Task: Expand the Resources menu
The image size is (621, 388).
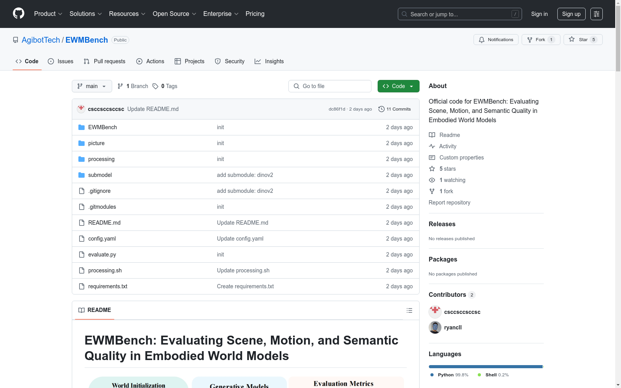Action: pos(127,14)
